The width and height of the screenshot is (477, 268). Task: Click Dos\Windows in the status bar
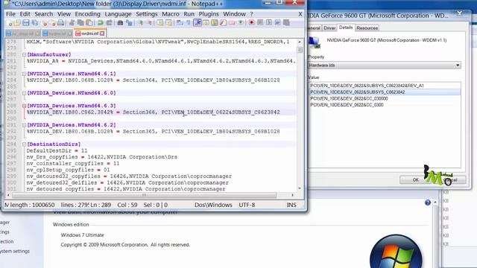[x=213, y=205]
